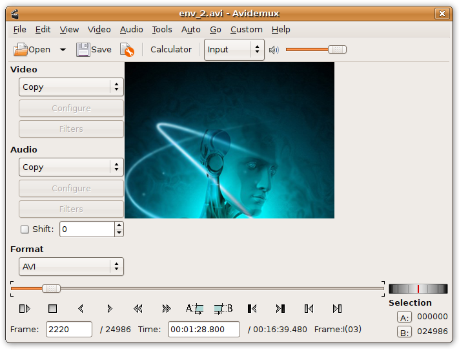Jump to previous black frame
The image size is (459, 349).
point(252,308)
